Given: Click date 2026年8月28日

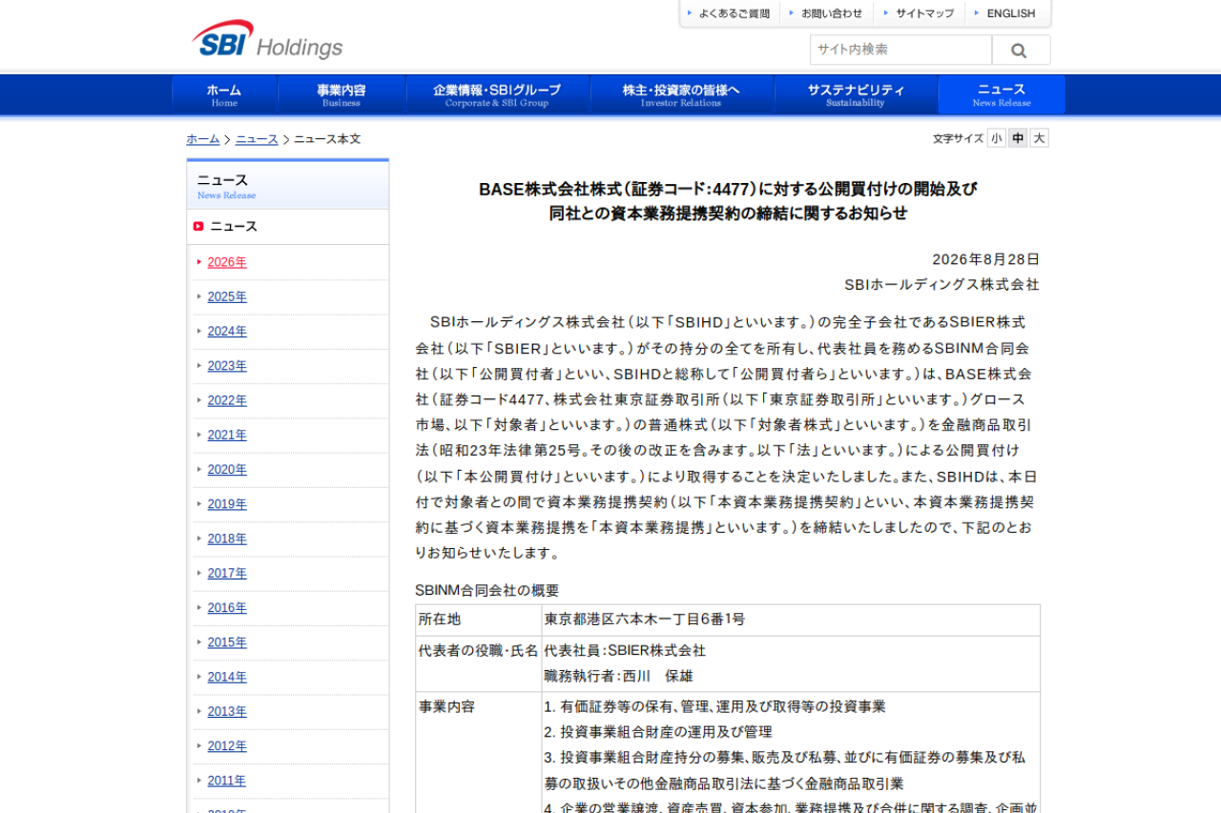Looking at the screenshot, I should coord(986,259).
